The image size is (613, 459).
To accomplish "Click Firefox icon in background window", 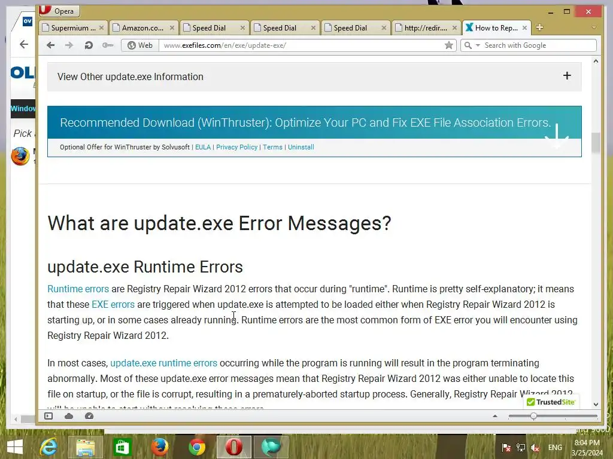I will coord(20,156).
